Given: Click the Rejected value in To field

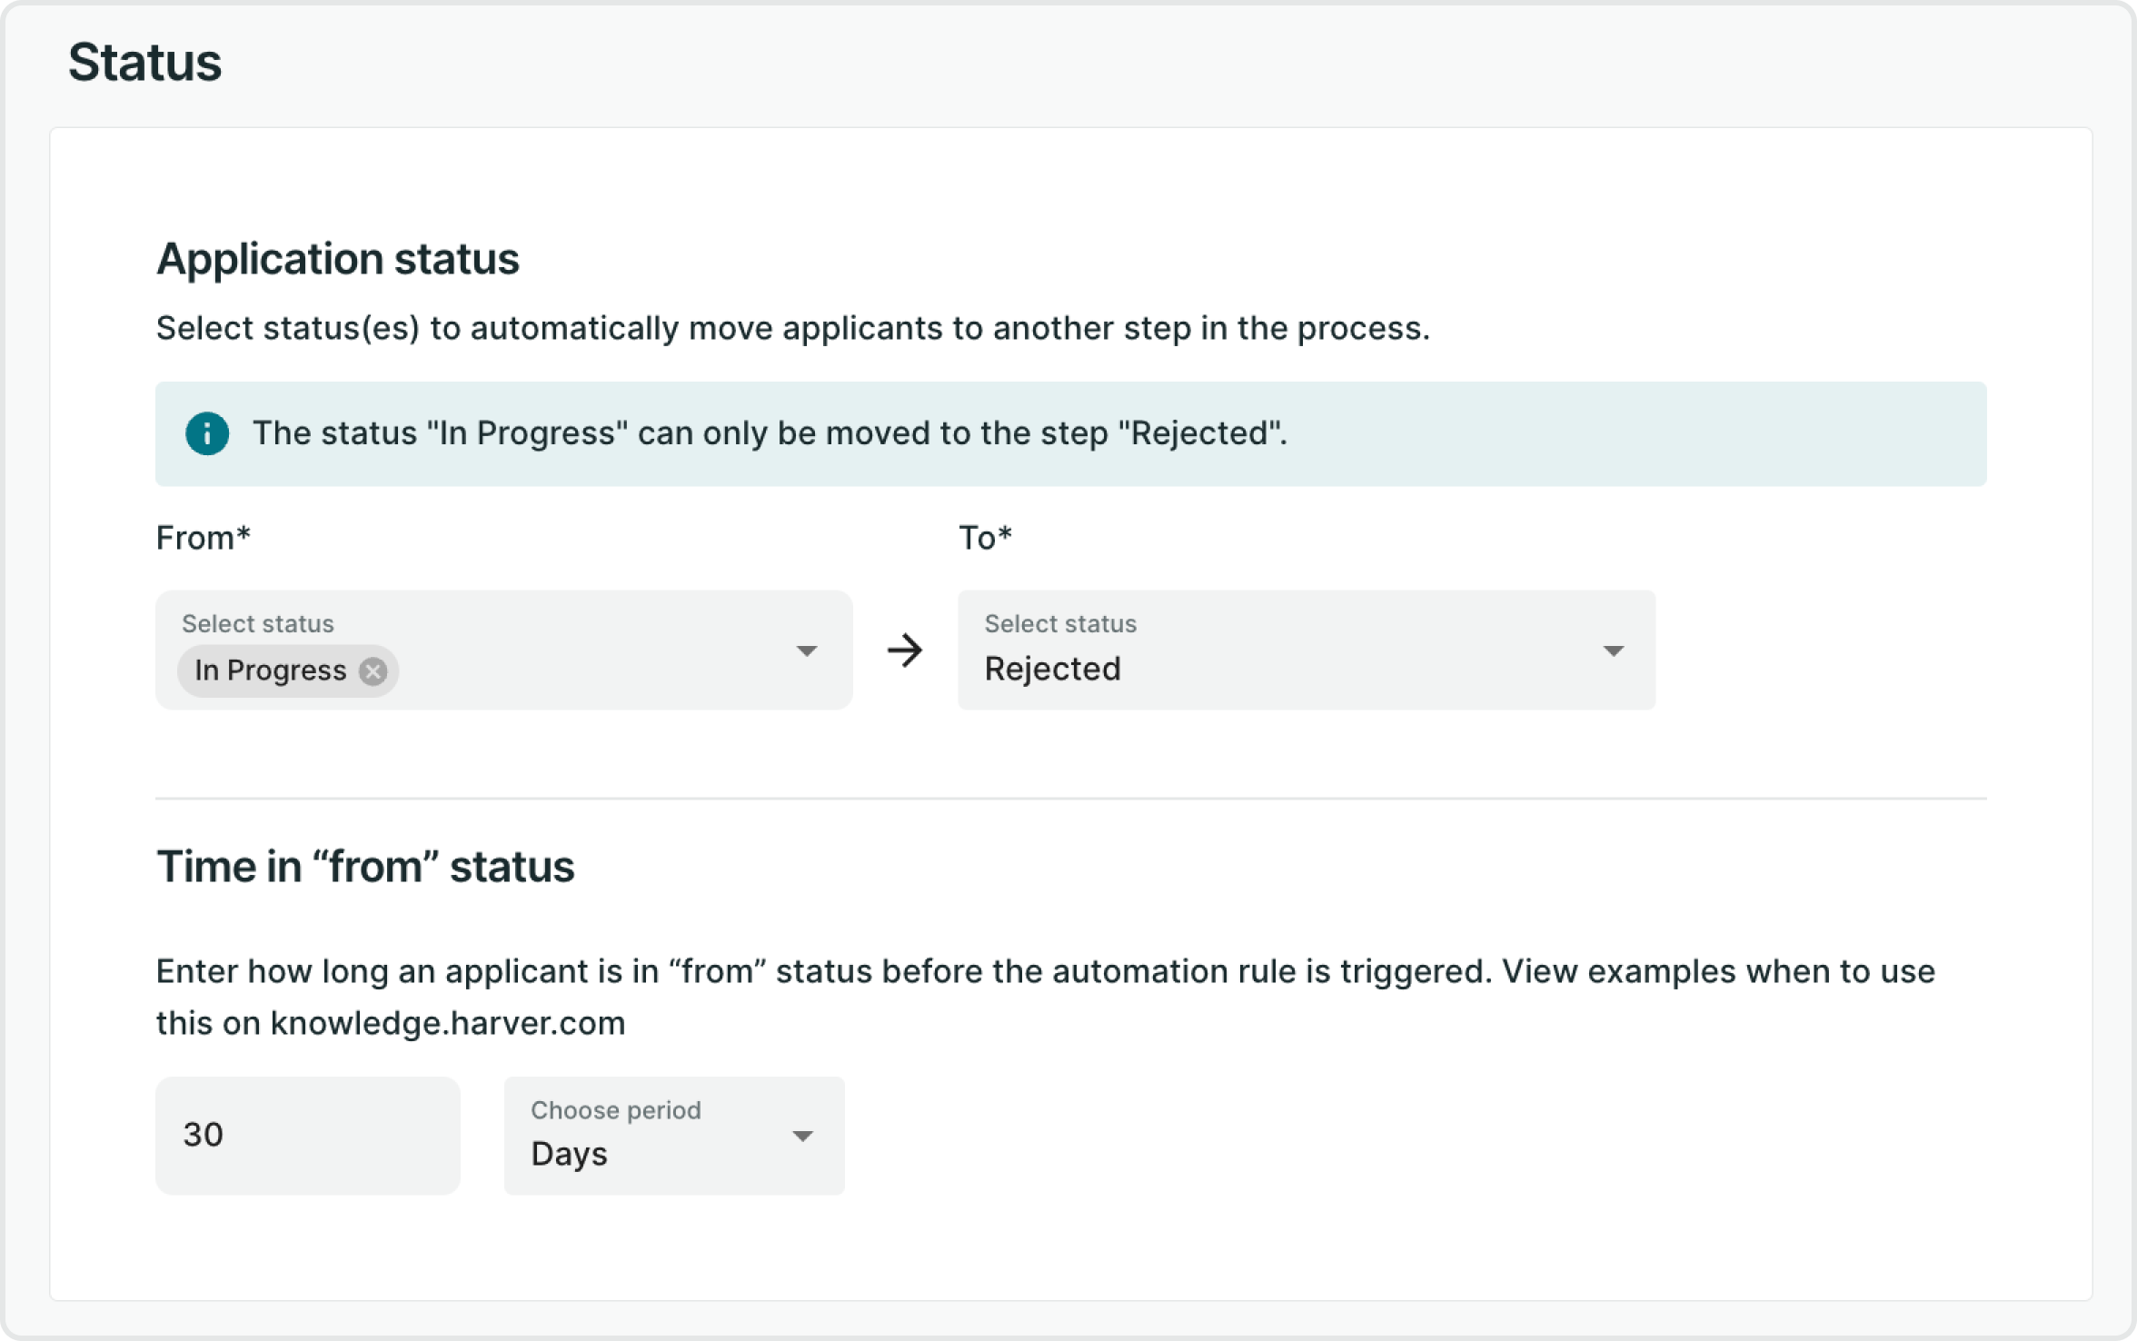Looking at the screenshot, I should pyautogui.click(x=1052, y=670).
